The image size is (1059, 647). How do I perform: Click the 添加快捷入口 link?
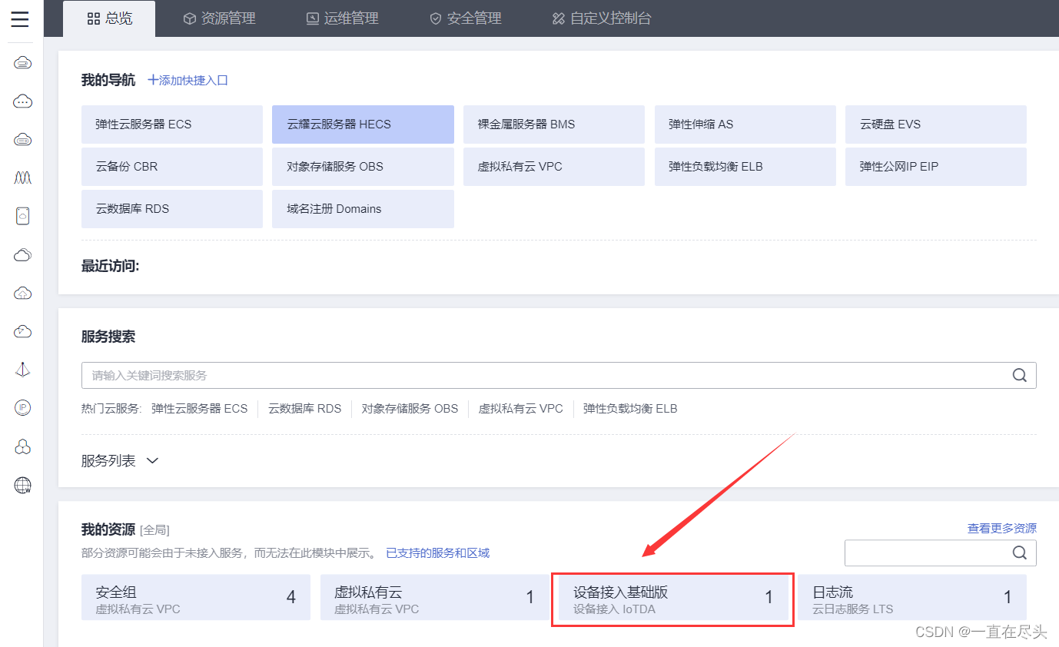(x=188, y=80)
